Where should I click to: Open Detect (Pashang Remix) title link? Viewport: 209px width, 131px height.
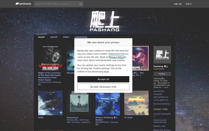pos(106,119)
